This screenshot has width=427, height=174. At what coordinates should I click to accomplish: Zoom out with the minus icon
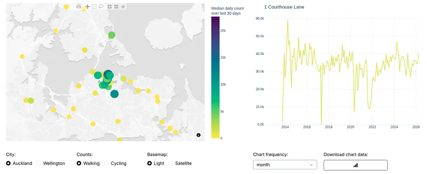(116, 7)
